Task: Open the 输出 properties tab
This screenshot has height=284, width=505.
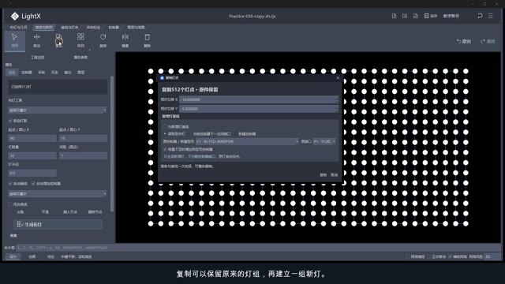Action: pyautogui.click(x=68, y=73)
